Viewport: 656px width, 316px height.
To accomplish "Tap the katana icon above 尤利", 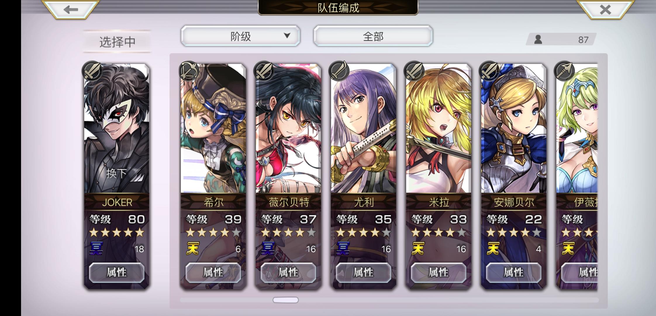I will (x=339, y=71).
